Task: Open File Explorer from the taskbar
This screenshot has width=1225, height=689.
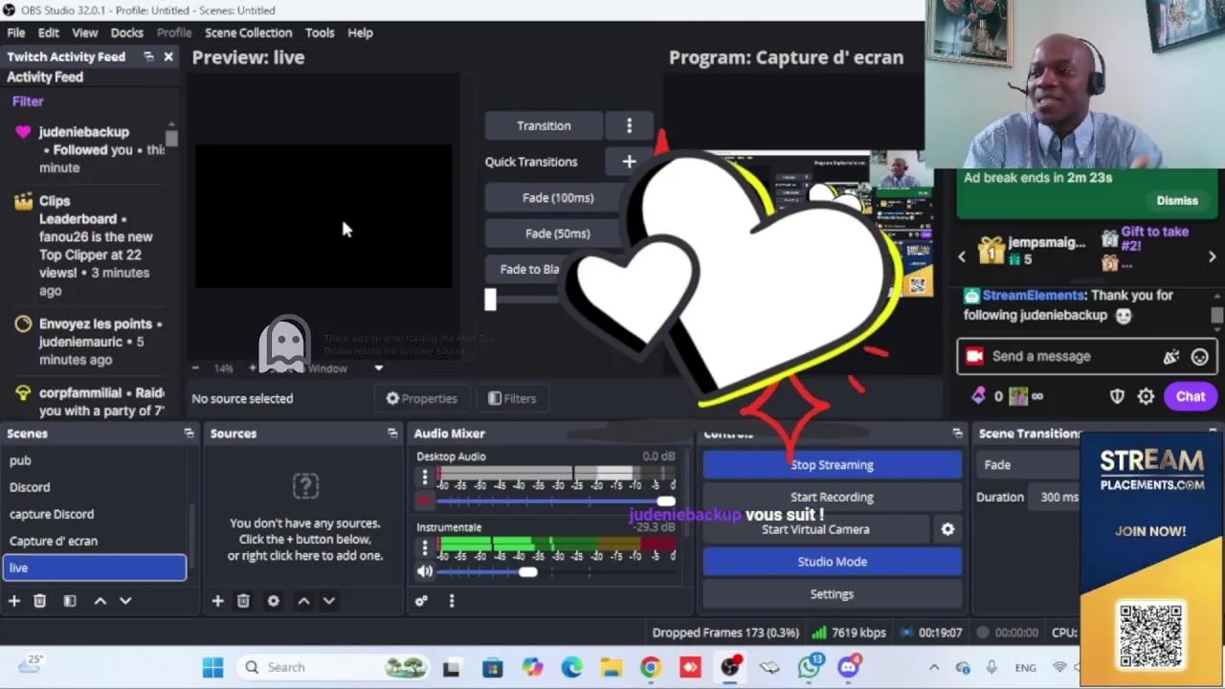Action: [x=611, y=667]
